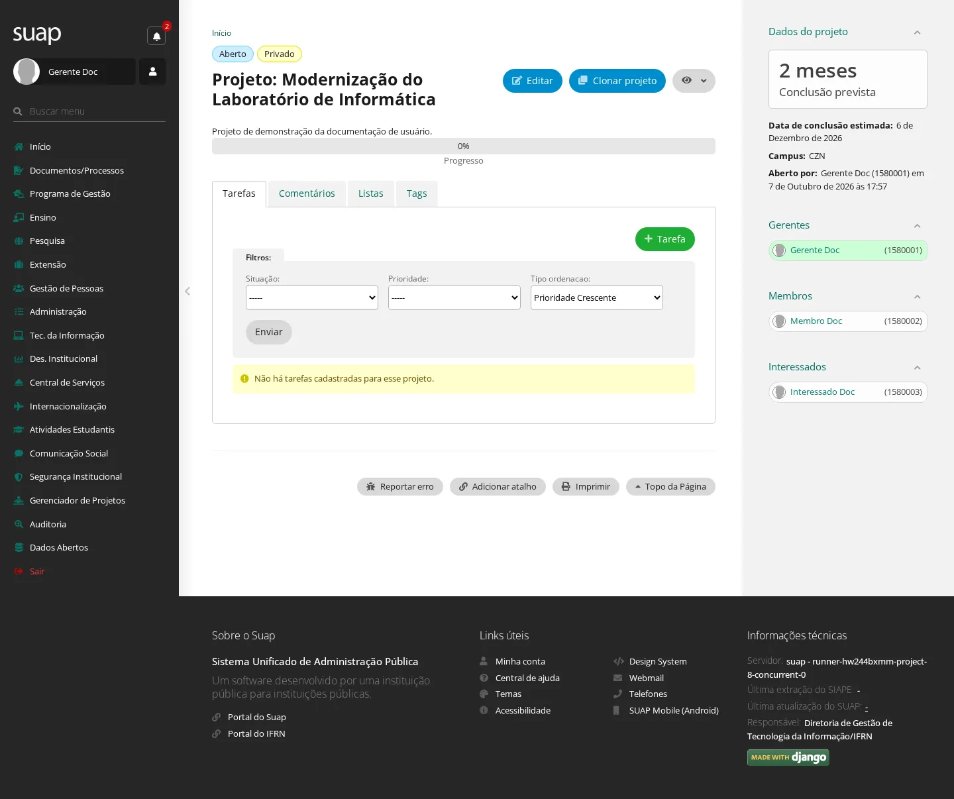
Task: Focus the Buscar menu search field
Action: [89, 111]
